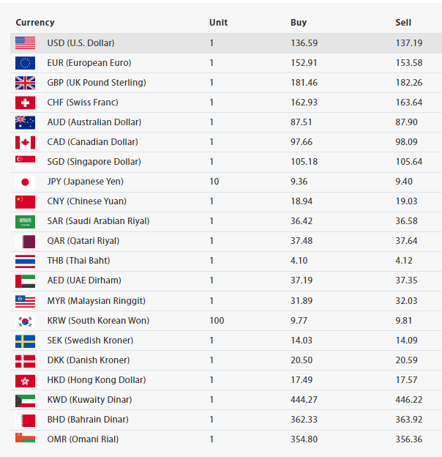Click the Saudi Arabian green flag
The height and width of the screenshot is (457, 442).
click(x=25, y=221)
